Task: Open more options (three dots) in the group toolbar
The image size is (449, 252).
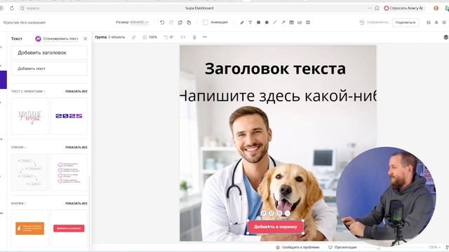Action: click(x=204, y=37)
